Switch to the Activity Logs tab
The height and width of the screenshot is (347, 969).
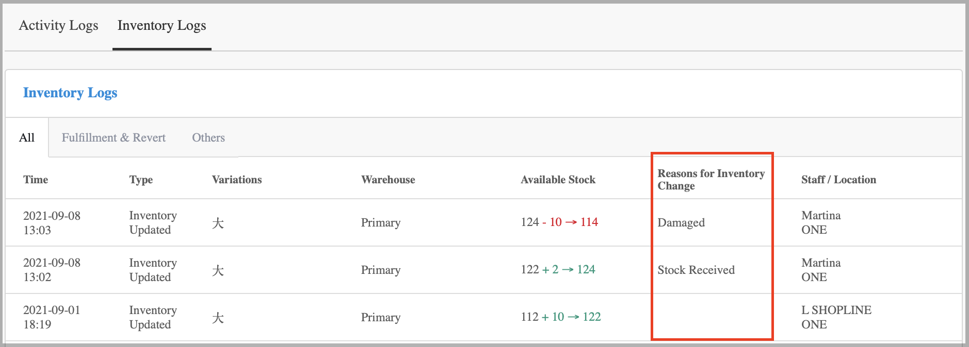[x=58, y=26]
